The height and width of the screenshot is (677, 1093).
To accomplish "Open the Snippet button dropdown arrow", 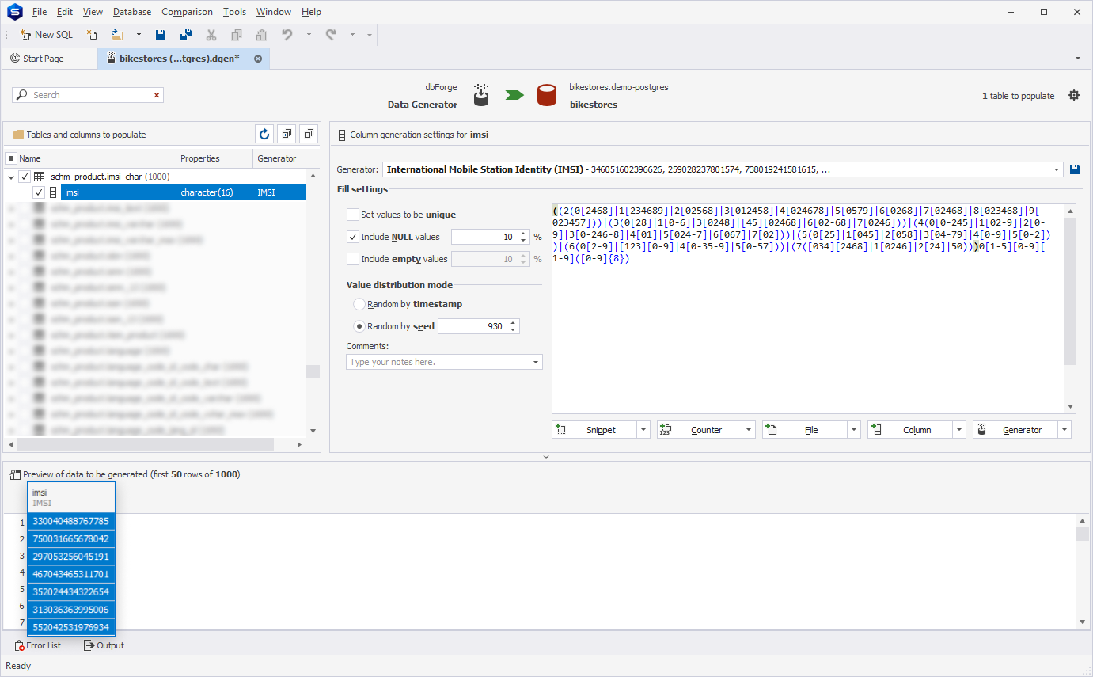I will 643,430.
